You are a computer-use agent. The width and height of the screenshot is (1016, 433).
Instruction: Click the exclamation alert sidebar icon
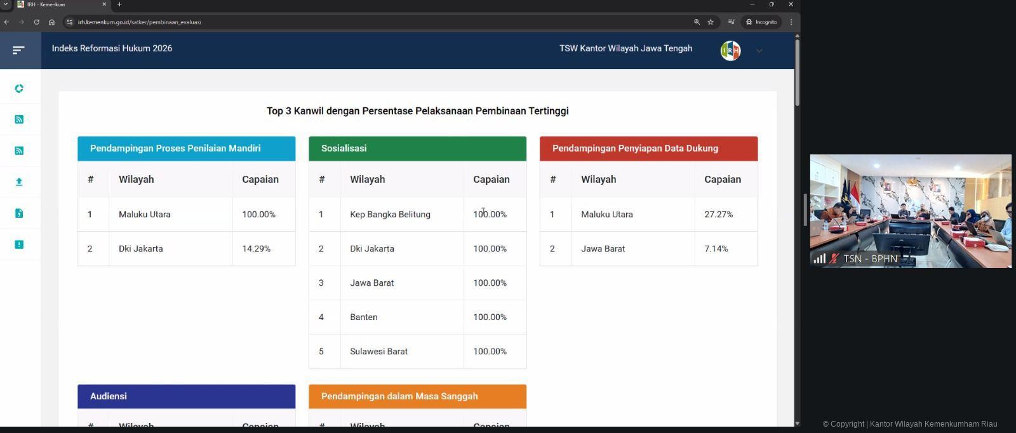(19, 244)
